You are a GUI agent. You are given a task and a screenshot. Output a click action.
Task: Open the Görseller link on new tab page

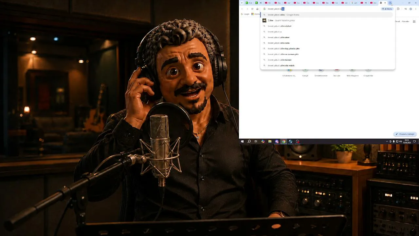point(406,21)
